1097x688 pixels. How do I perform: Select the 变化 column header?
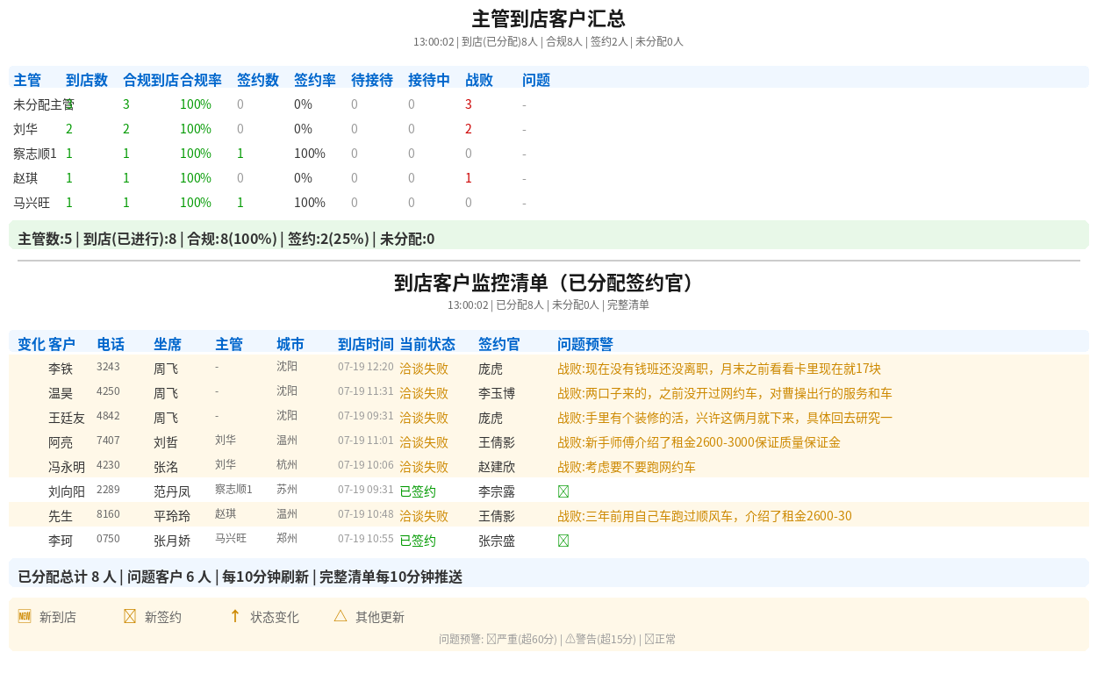[32, 344]
